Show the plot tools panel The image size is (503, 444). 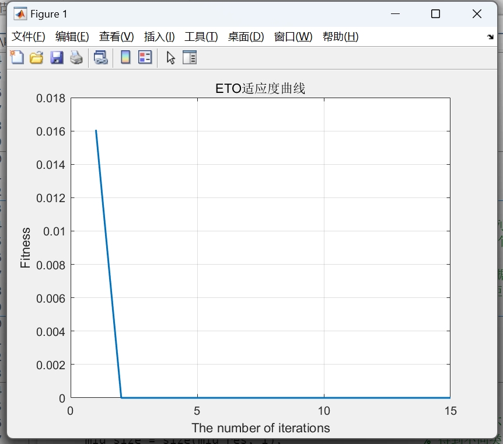tap(190, 57)
